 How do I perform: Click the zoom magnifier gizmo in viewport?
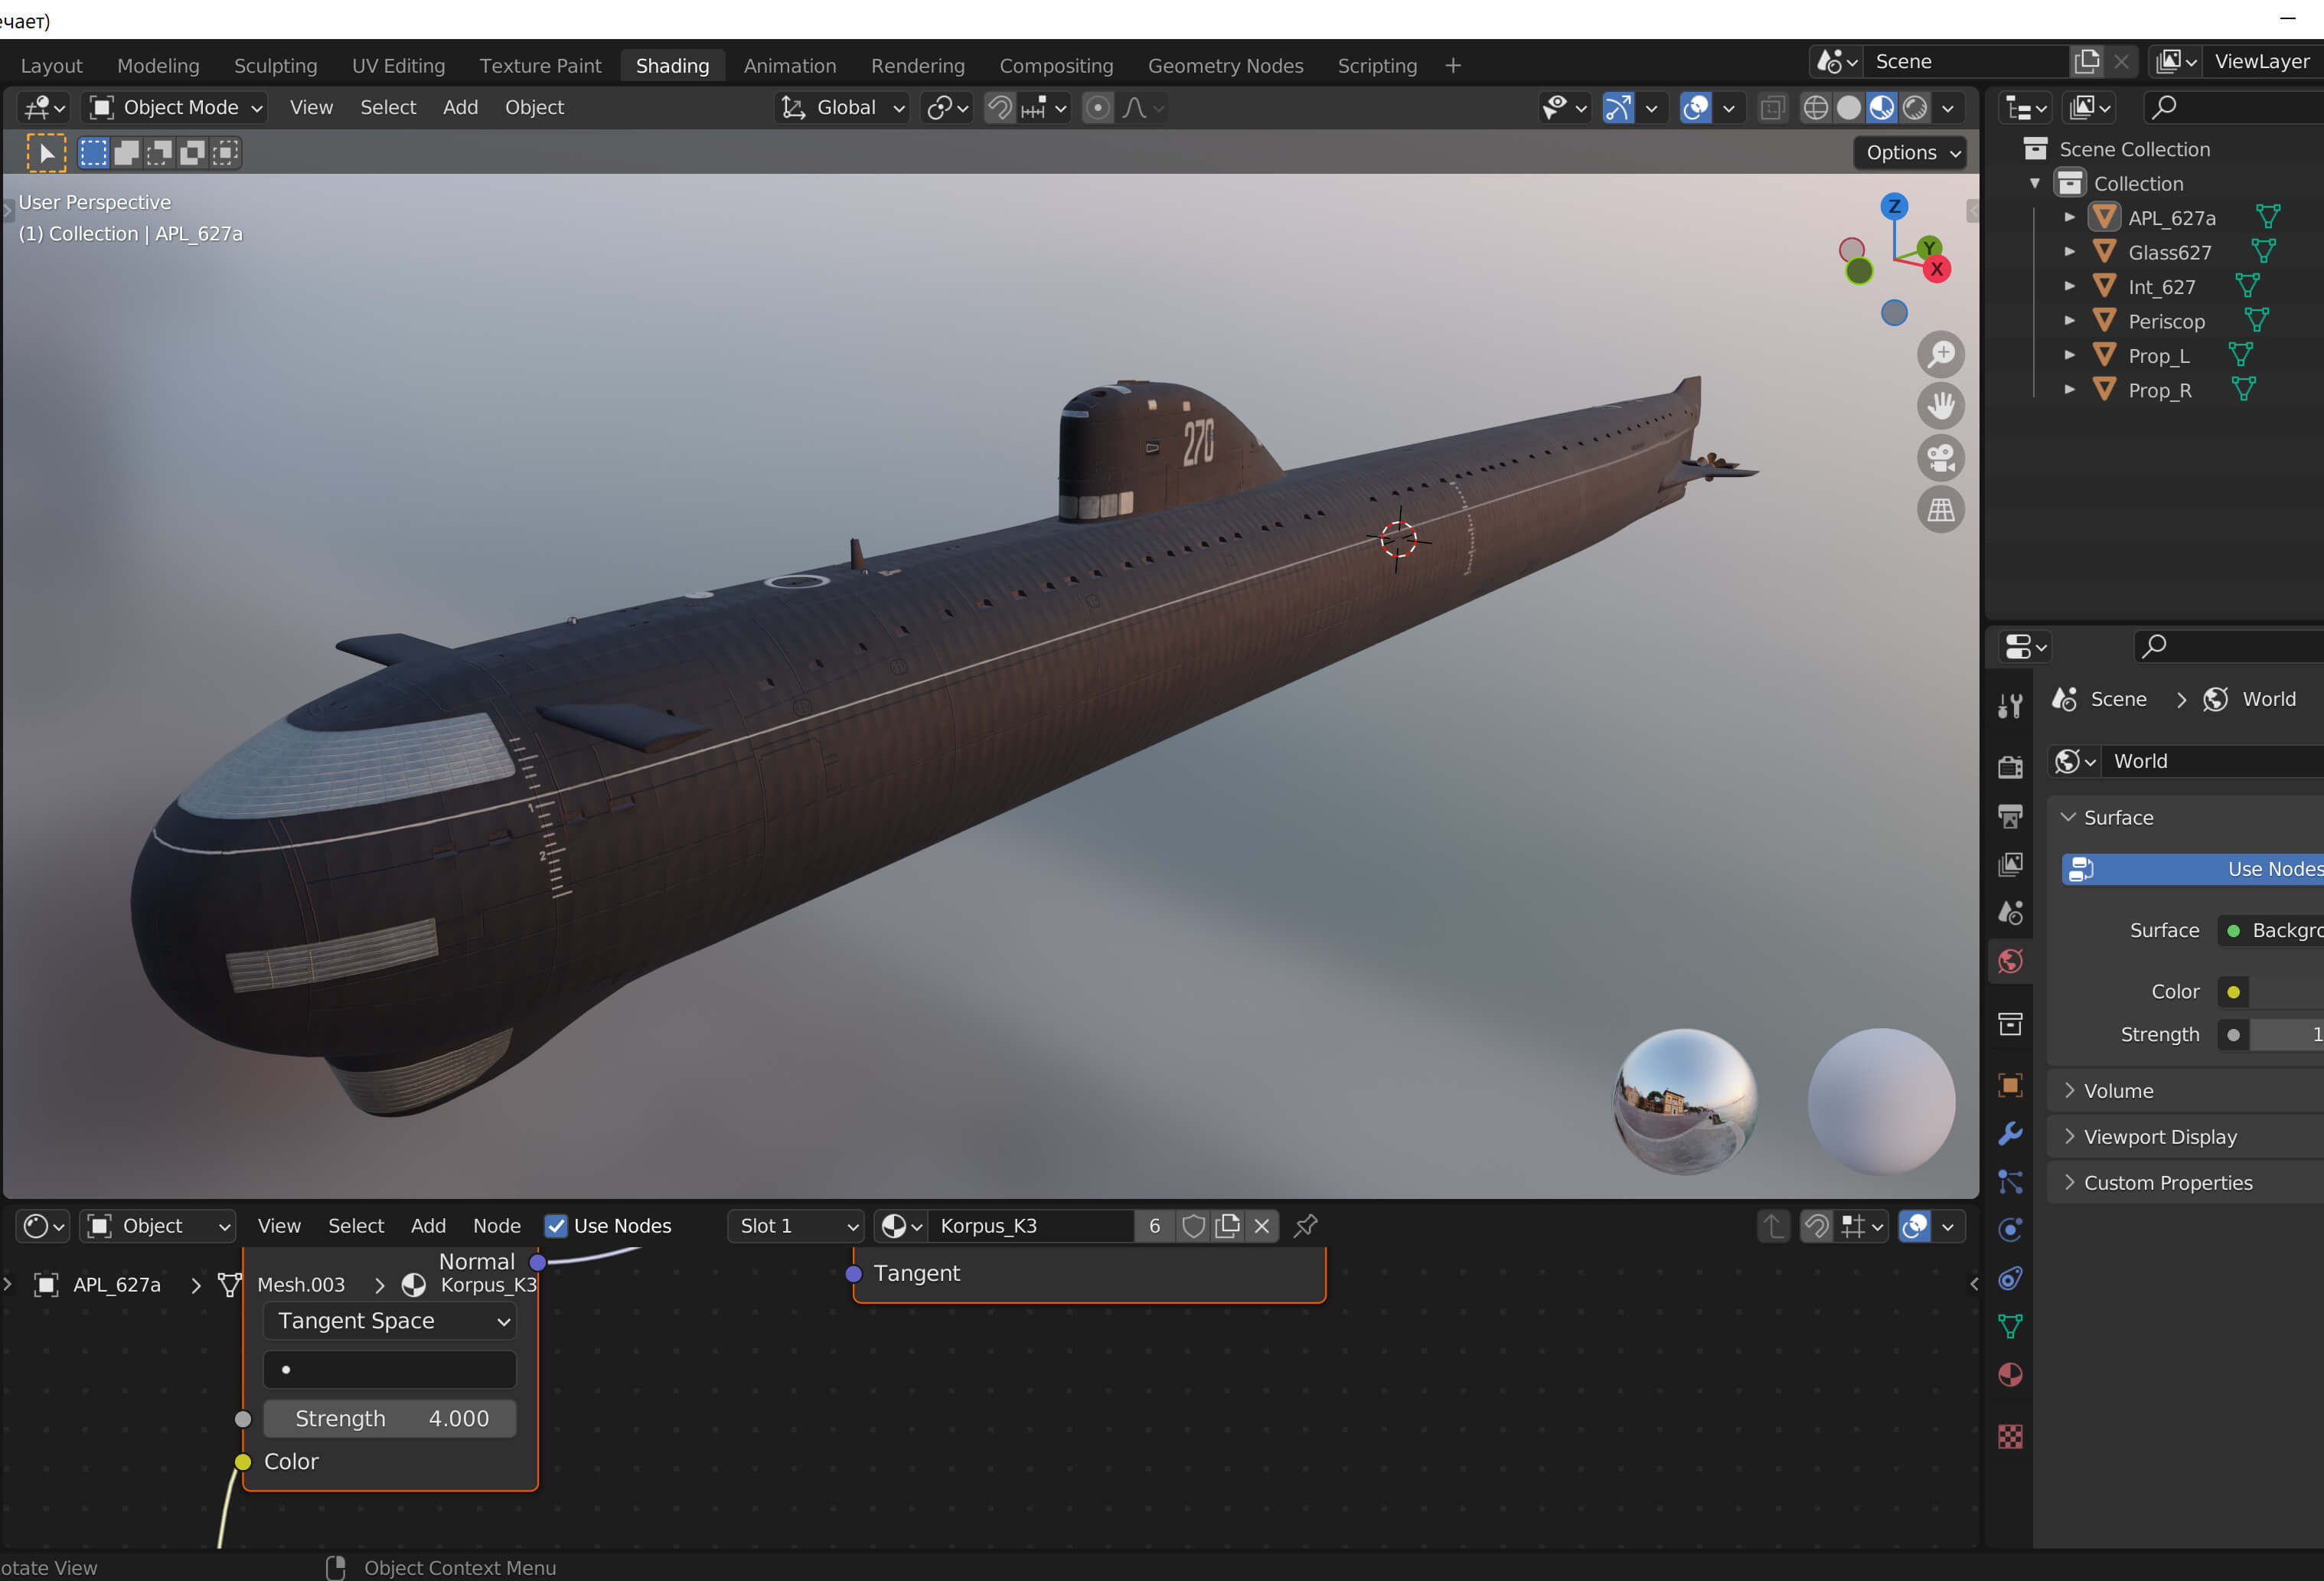click(1940, 355)
